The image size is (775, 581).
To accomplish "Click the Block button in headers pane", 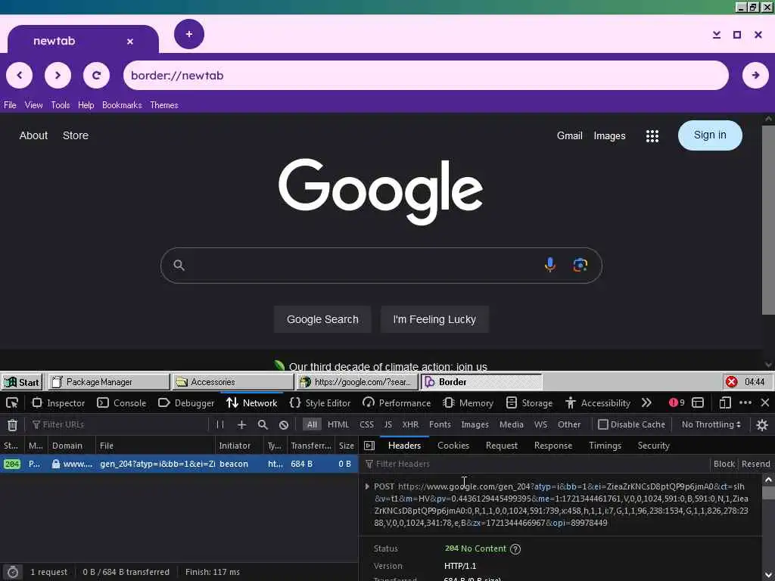I will (724, 464).
